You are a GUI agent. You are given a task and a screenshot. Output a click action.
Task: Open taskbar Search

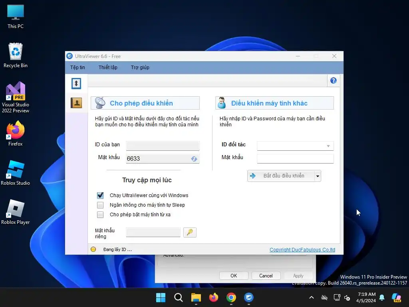tap(179, 297)
